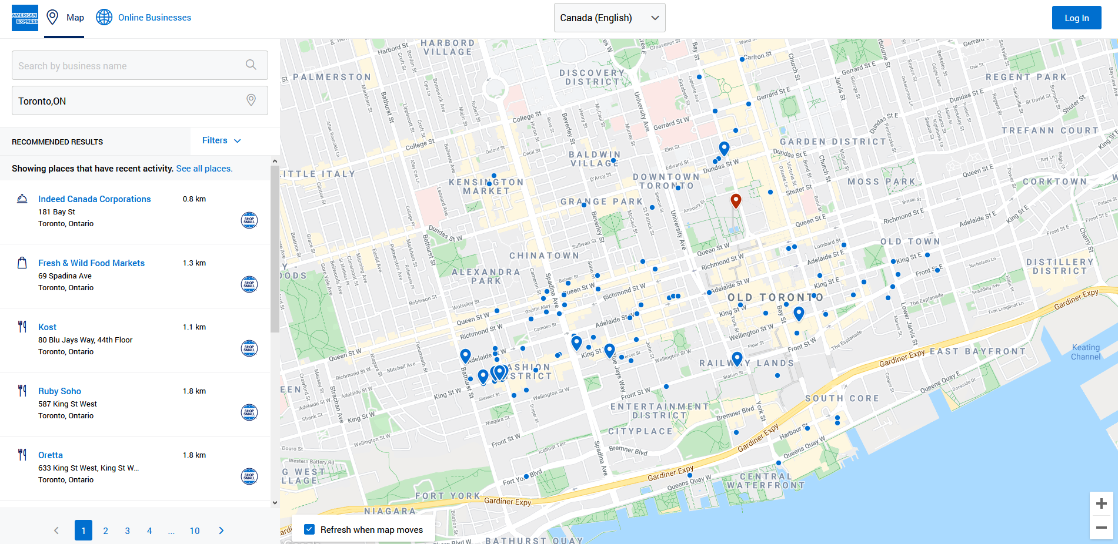Open the Ruby Soho listing
Image resolution: width=1118 pixels, height=544 pixels.
(59, 391)
